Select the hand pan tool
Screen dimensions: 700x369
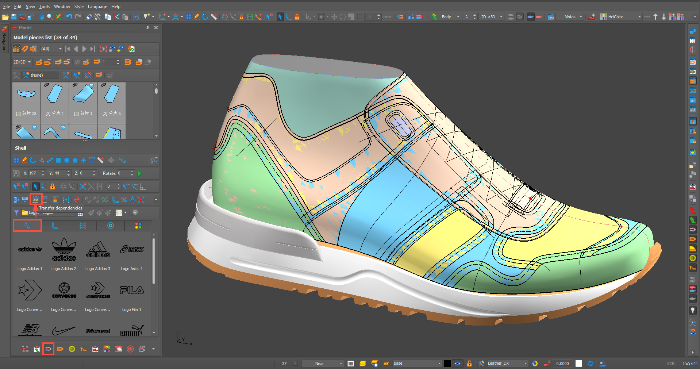tap(42, 17)
